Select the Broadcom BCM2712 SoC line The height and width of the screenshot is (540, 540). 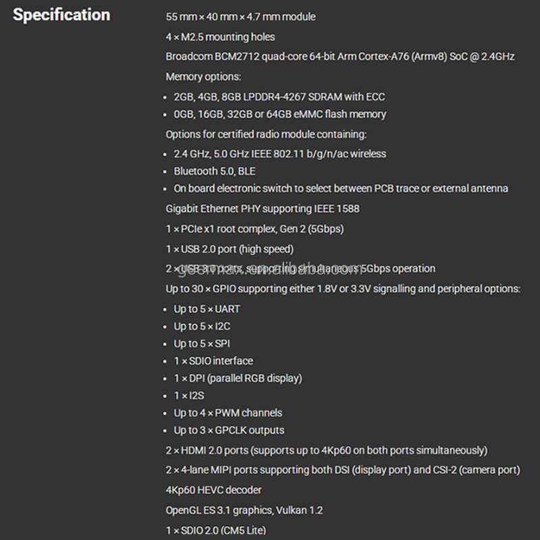coord(340,57)
